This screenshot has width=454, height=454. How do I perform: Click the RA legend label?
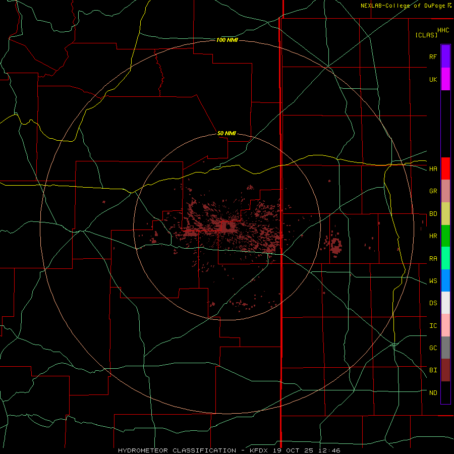(433, 259)
